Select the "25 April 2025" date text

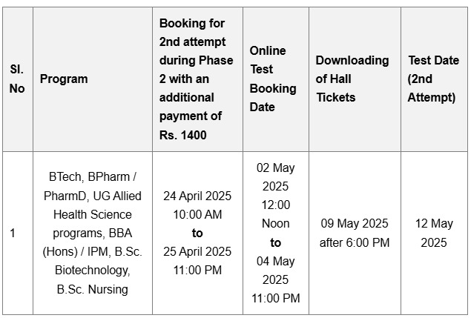pyautogui.click(x=197, y=251)
